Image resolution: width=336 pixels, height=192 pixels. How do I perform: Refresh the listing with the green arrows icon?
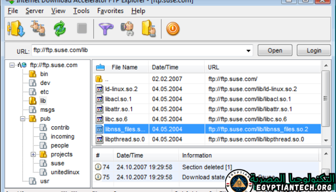(59, 29)
